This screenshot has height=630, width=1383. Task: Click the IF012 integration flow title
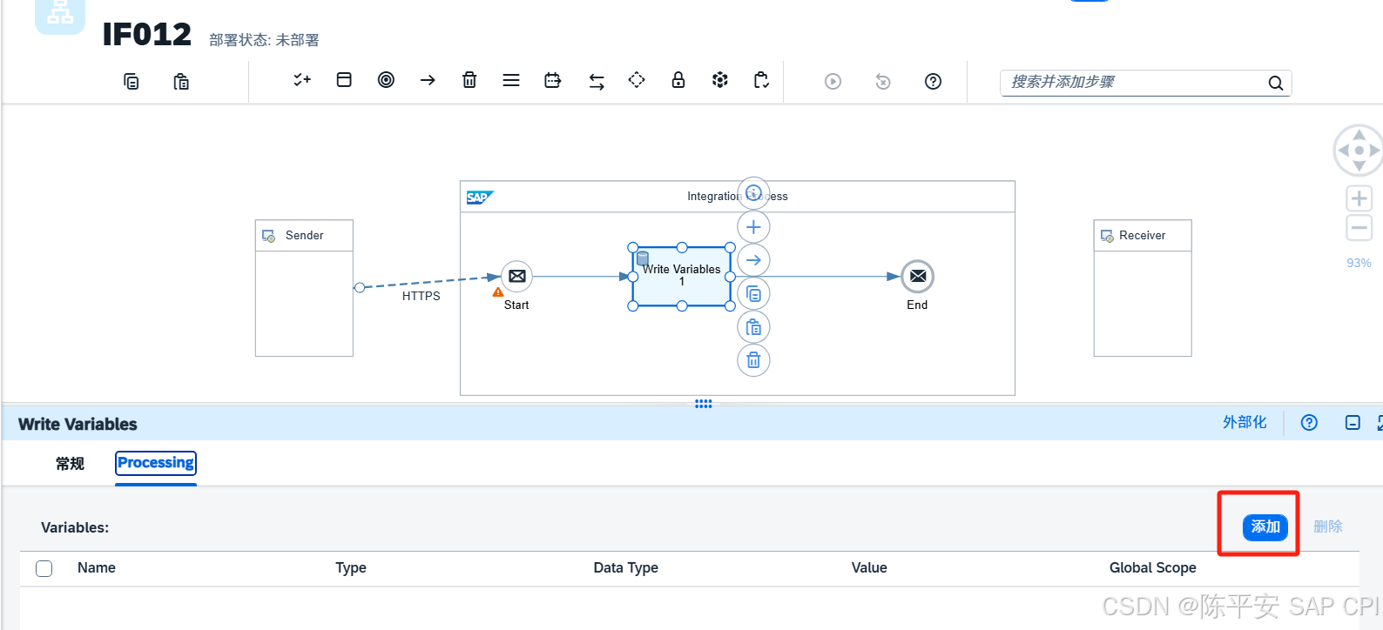147,35
